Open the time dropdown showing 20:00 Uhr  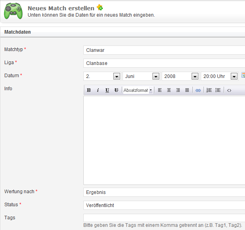[x=220, y=76]
